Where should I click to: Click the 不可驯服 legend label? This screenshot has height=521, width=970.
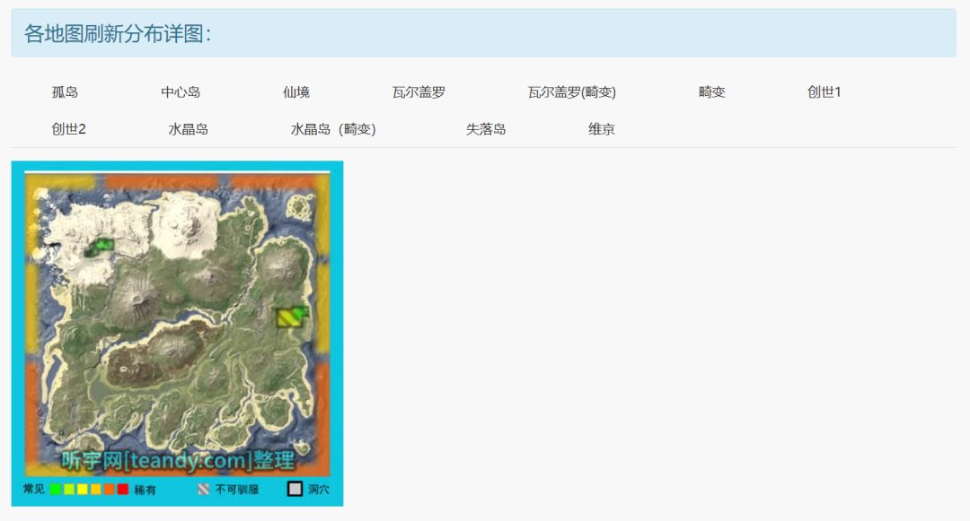click(237, 490)
